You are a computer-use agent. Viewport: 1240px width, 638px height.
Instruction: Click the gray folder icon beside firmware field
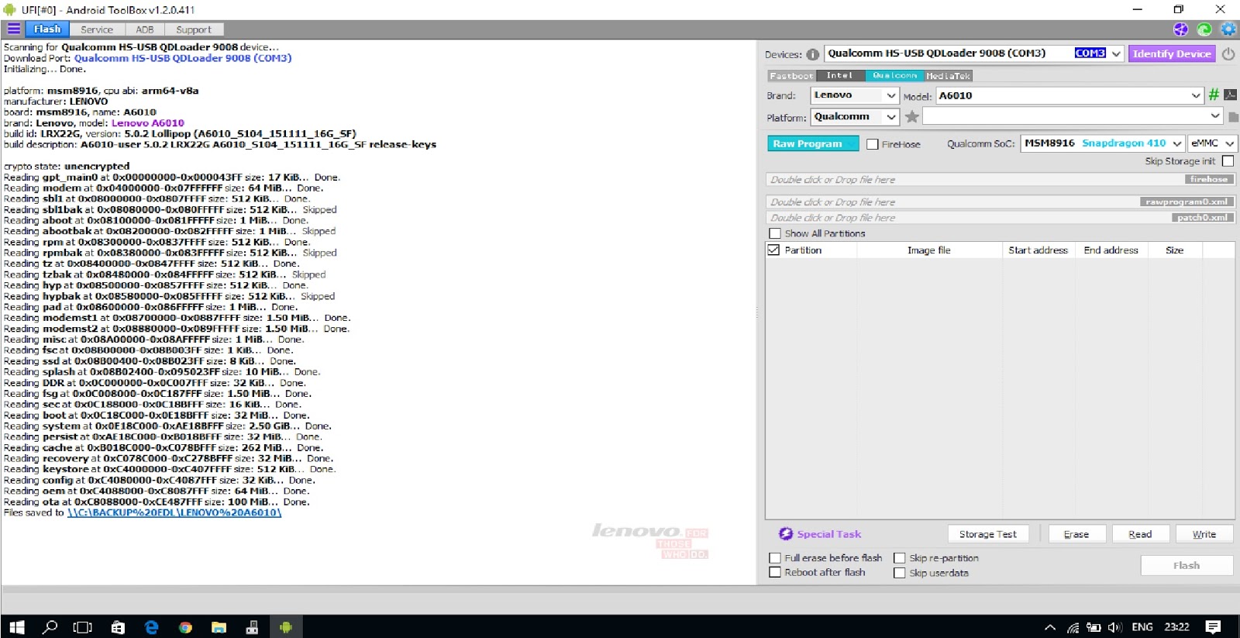(x=1233, y=117)
